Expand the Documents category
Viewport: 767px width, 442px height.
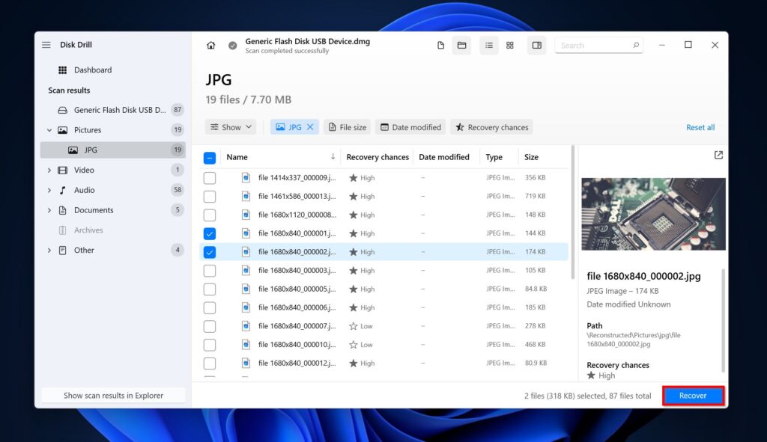pos(49,210)
